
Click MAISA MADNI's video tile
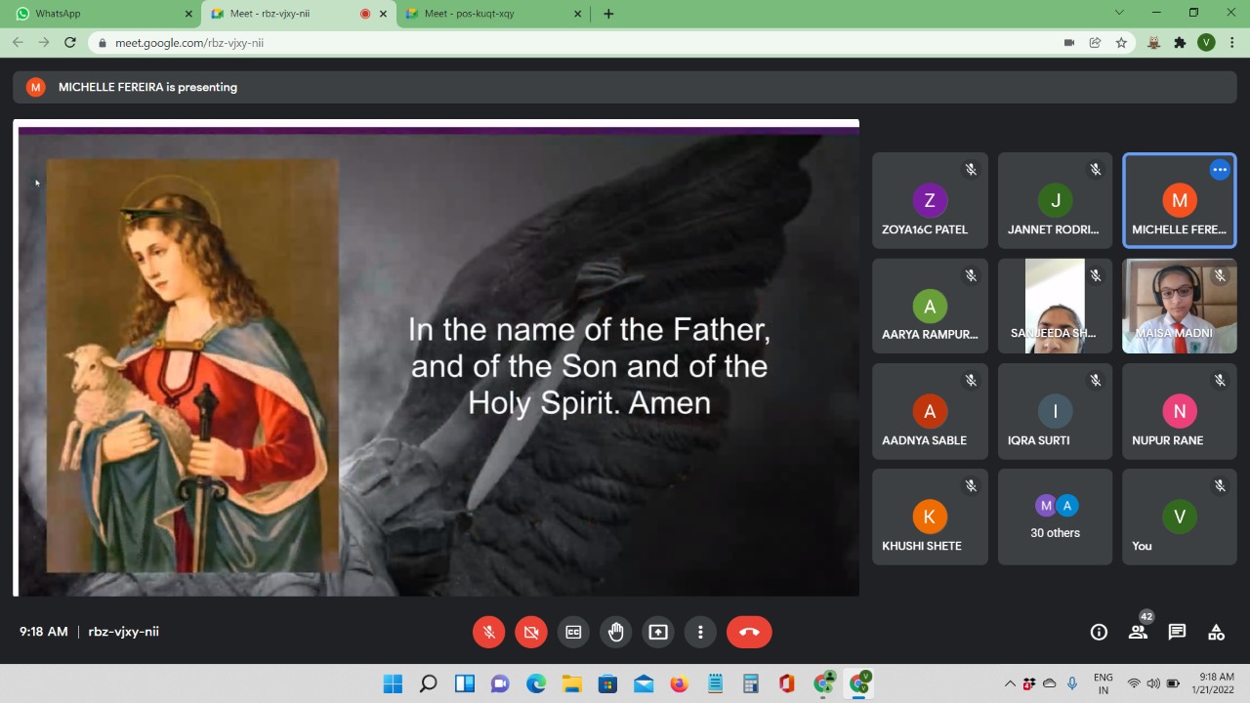(x=1180, y=306)
